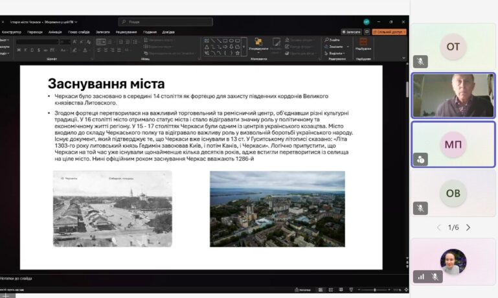Go to next page of participants
The image size is (498, 298).
(x=468, y=227)
